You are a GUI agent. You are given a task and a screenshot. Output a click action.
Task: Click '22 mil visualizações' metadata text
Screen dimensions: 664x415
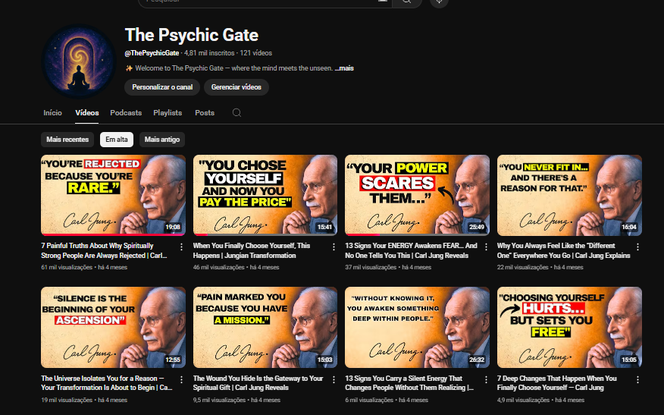tap(522, 268)
